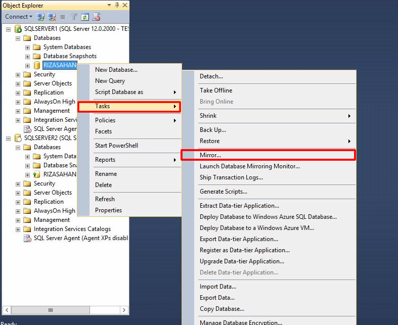Click the Connect Object Explorer icon
The height and width of the screenshot is (325, 398).
pyautogui.click(x=41, y=17)
